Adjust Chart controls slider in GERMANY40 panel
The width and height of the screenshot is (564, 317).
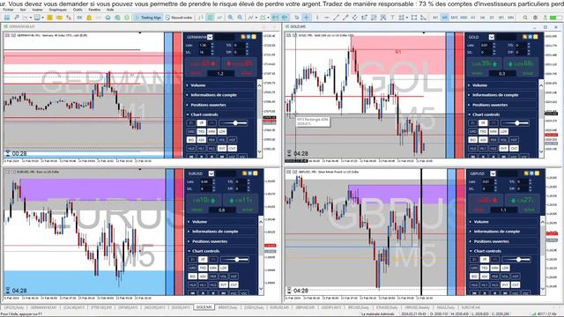[x=233, y=123]
